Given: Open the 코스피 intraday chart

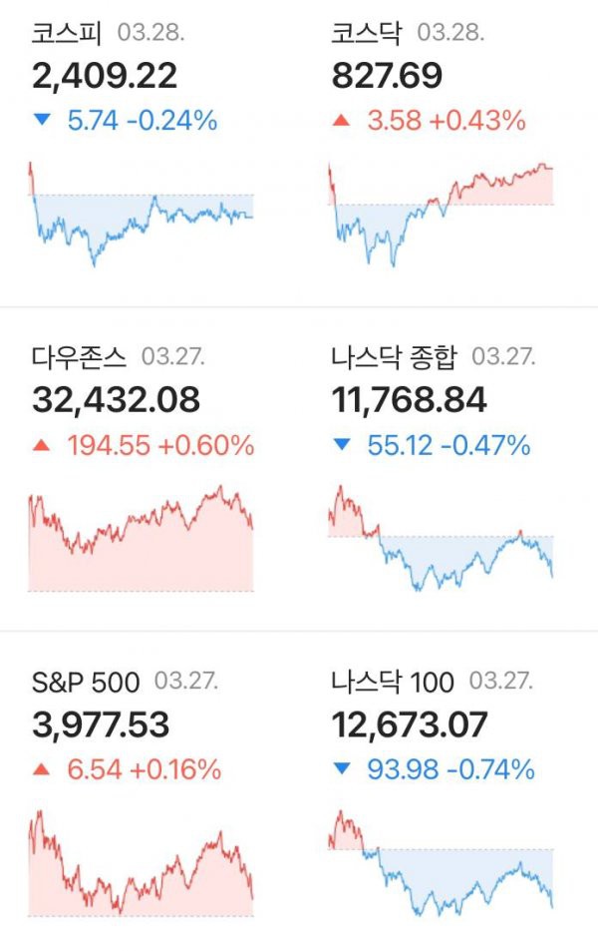Looking at the screenshot, I should tap(141, 214).
